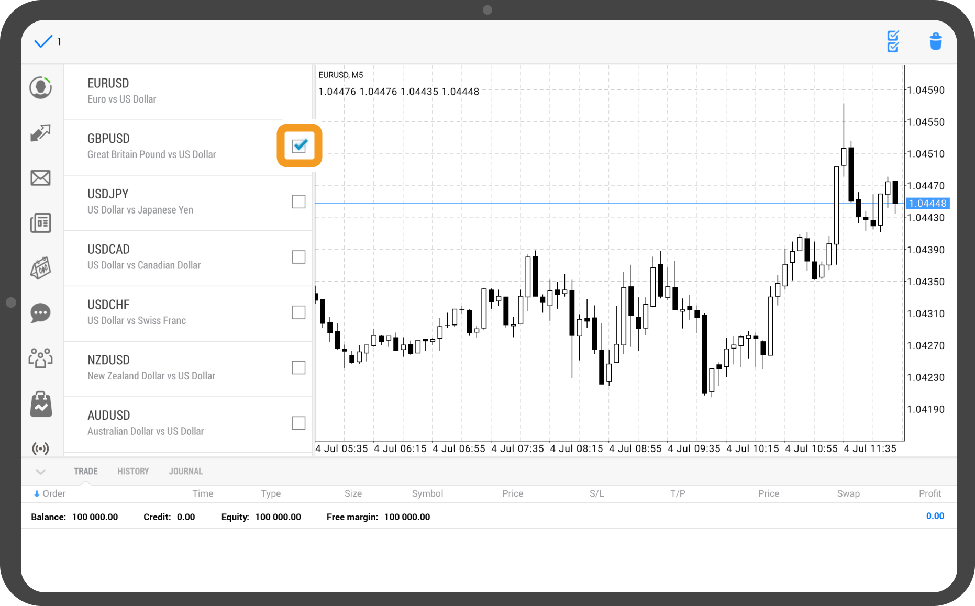Viewport: 975px width, 606px height.
Task: Click the trash delete icon
Action: 935,41
